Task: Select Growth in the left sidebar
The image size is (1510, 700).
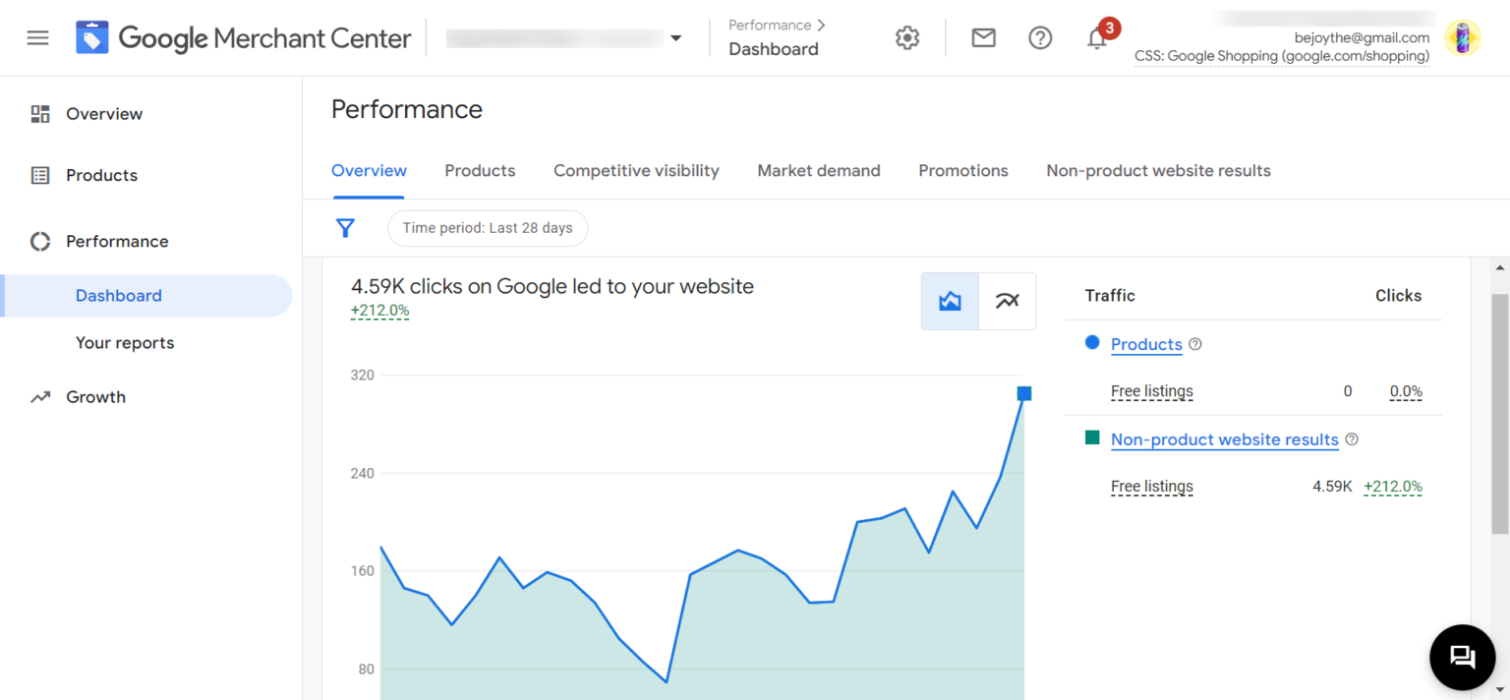Action: (95, 397)
